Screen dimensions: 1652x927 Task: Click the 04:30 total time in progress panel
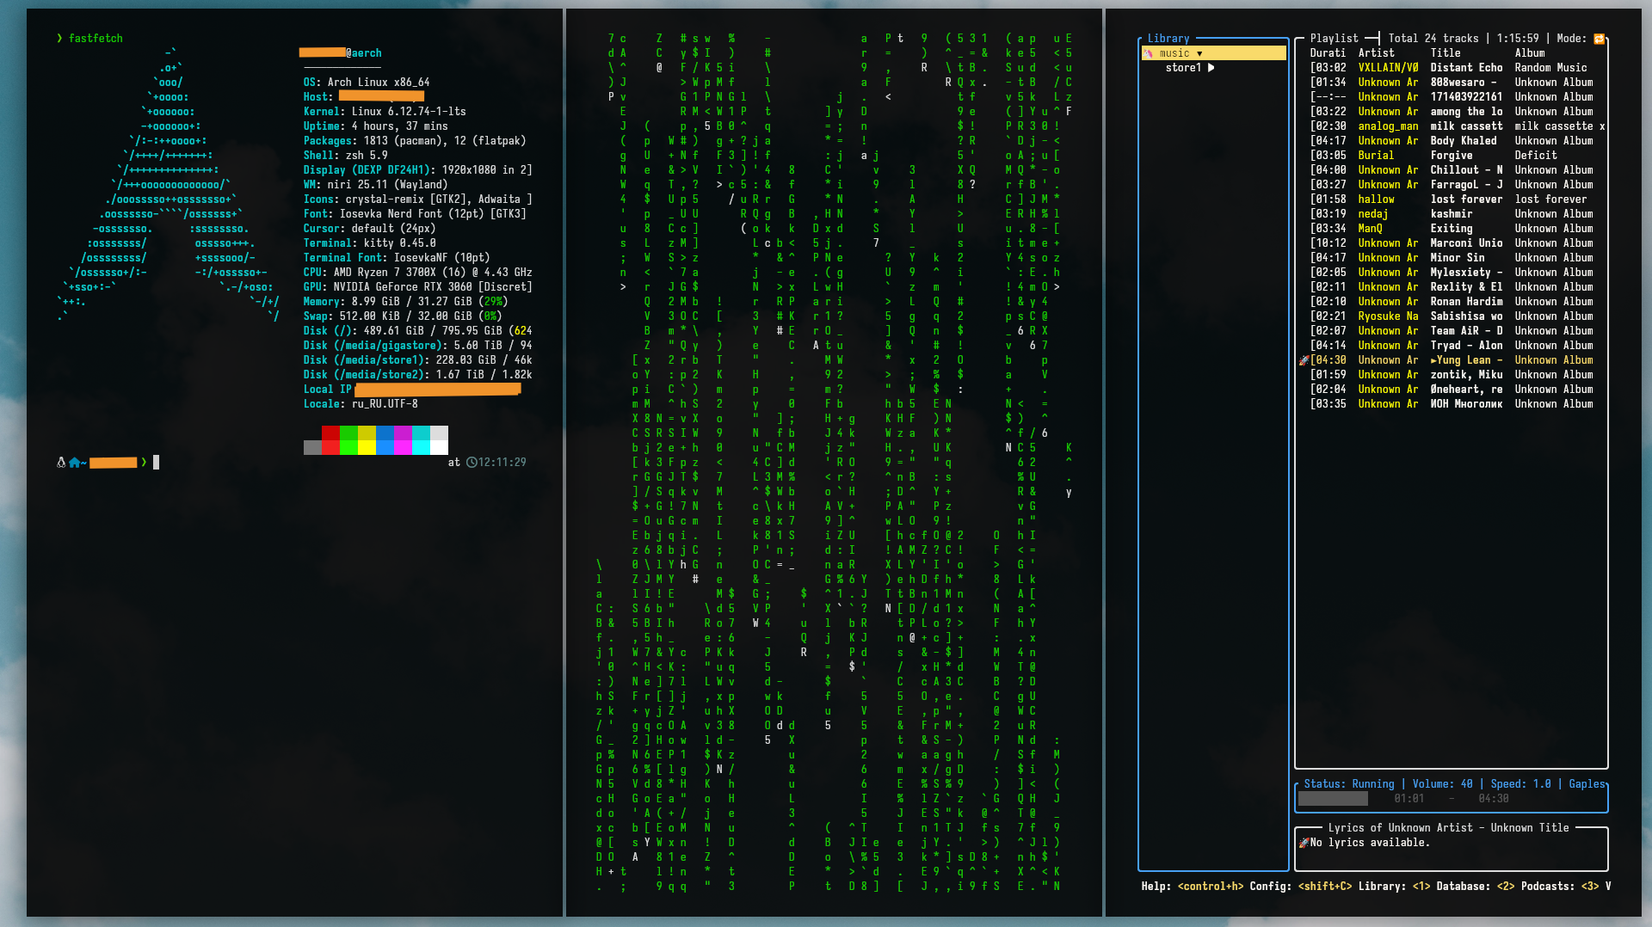click(1493, 799)
